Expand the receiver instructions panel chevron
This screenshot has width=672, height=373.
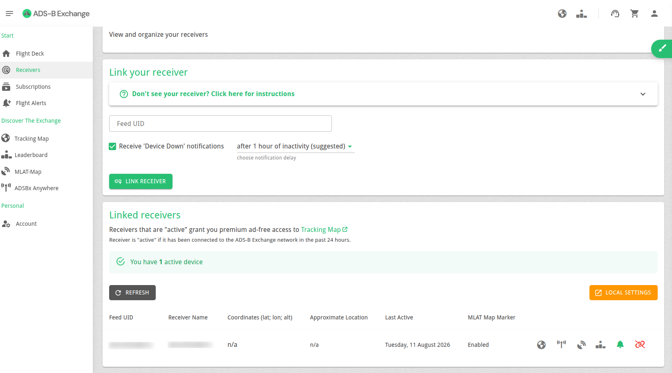643,94
